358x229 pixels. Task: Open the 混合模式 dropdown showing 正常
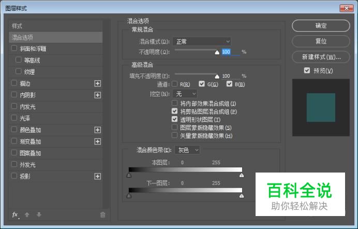pyautogui.click(x=202, y=41)
